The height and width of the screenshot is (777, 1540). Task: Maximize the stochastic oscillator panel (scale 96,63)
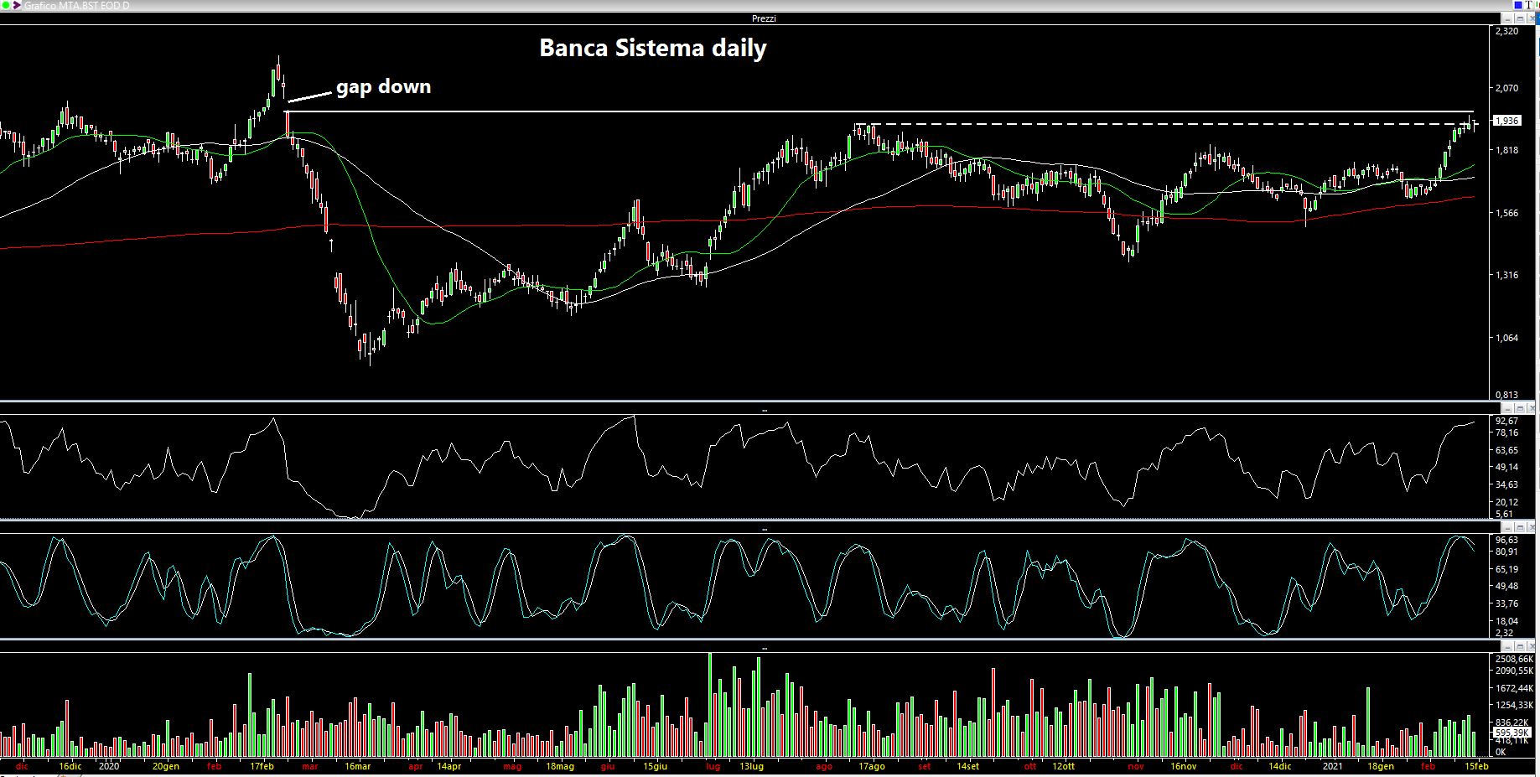[1520, 527]
